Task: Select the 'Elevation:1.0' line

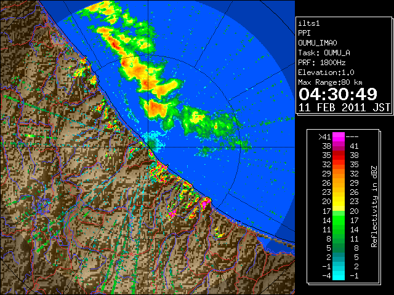Action: coord(326,73)
